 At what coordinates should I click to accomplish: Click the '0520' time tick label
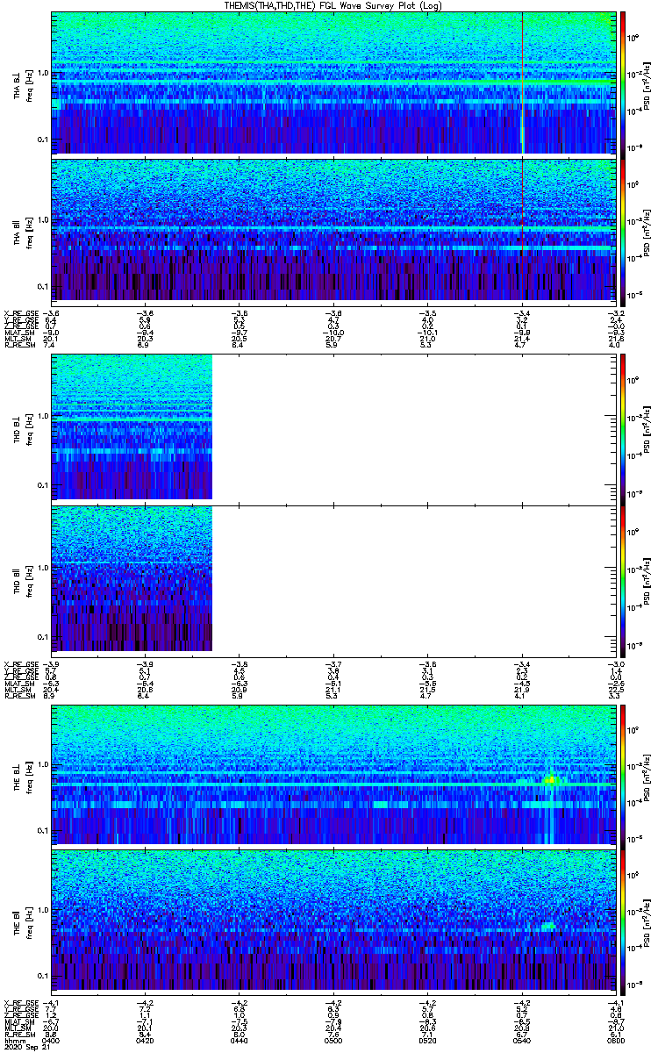pyautogui.click(x=427, y=1040)
